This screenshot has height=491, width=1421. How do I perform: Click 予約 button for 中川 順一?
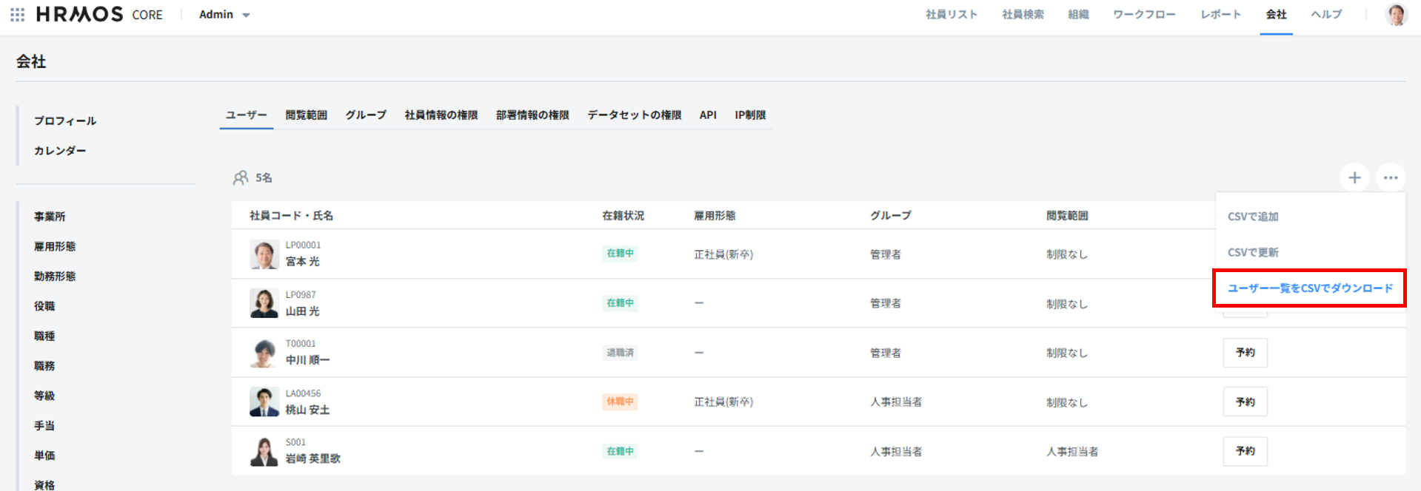click(x=1245, y=353)
